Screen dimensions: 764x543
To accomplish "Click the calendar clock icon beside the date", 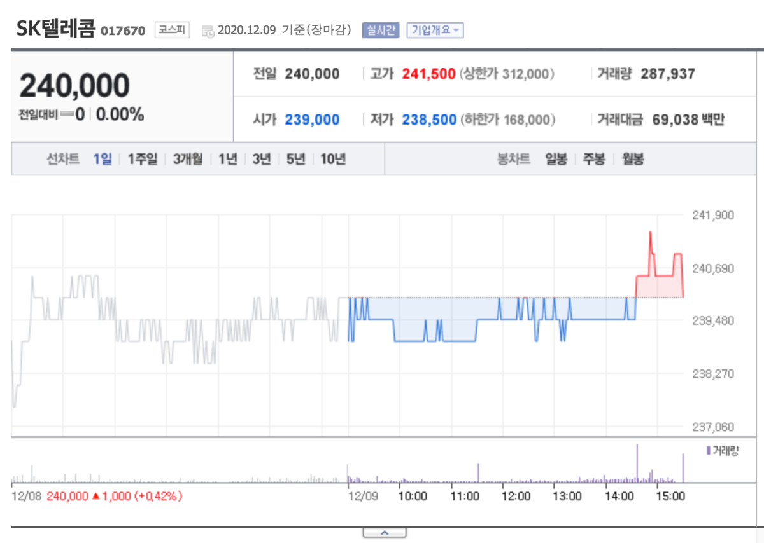I will tap(208, 31).
